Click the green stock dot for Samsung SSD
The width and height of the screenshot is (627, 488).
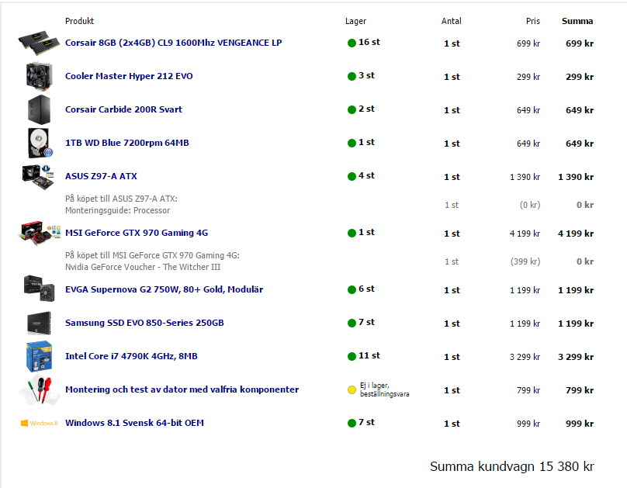pos(352,323)
